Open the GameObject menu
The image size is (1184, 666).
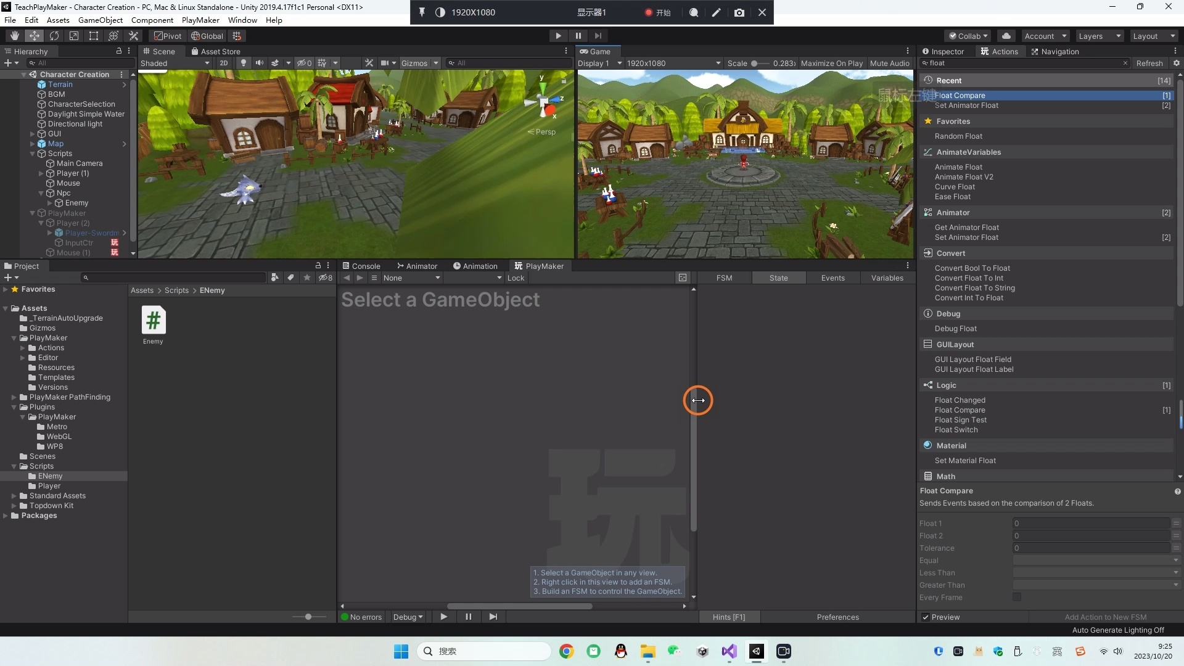pyautogui.click(x=101, y=20)
